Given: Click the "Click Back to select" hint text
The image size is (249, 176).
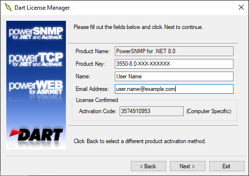Looking at the screenshot, I should click(x=140, y=141).
